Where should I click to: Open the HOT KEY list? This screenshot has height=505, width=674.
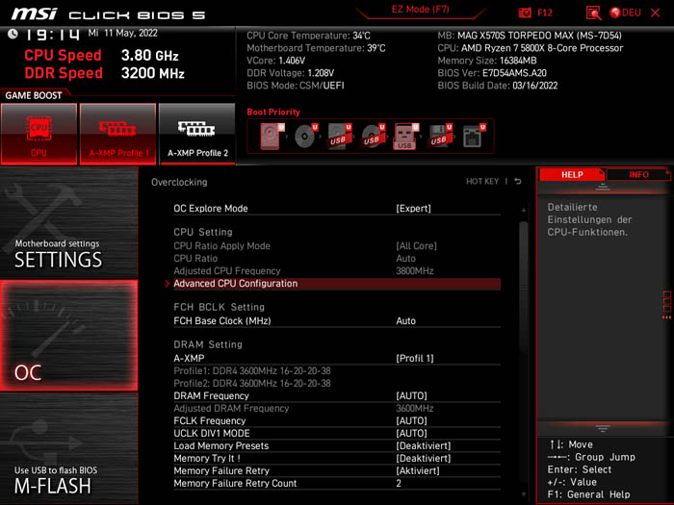tap(482, 182)
